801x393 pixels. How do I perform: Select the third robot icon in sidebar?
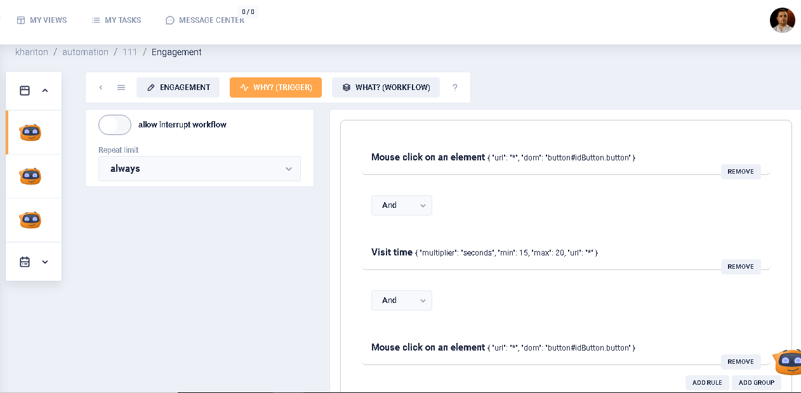(30, 220)
